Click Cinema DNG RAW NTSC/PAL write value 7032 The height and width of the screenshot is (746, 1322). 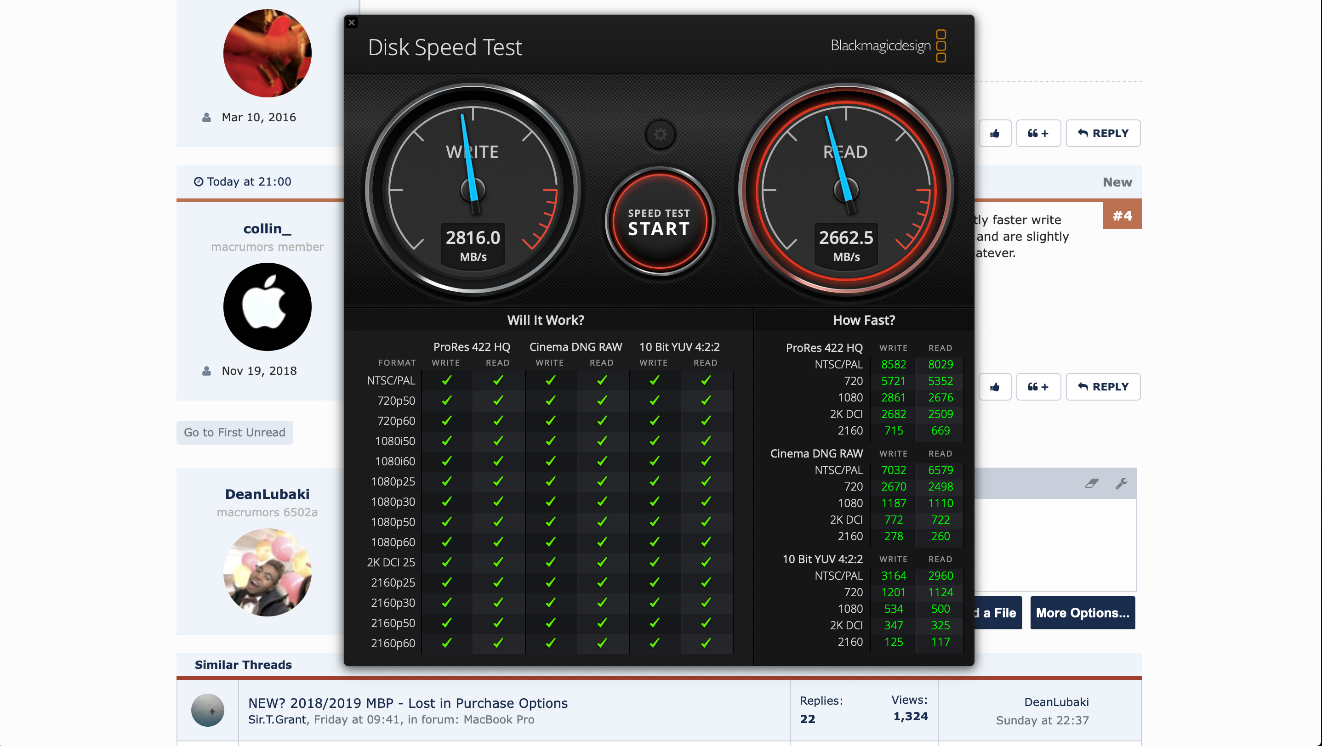tap(894, 469)
